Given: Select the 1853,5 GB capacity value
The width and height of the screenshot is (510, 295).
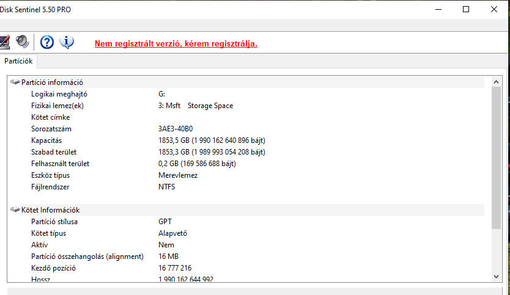Looking at the screenshot, I should coord(212,140).
